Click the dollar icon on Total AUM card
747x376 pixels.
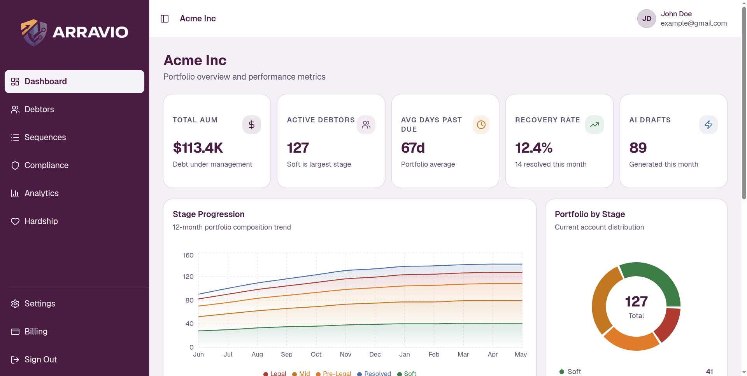[x=252, y=125]
